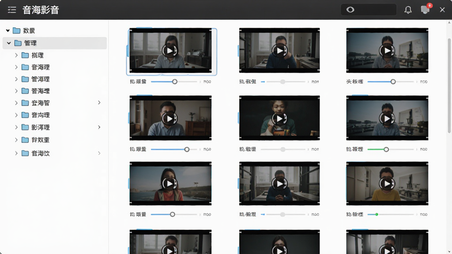Screen dimensions: 452x254
Task: Click the folder icon next to 影海理
Action: point(25,127)
